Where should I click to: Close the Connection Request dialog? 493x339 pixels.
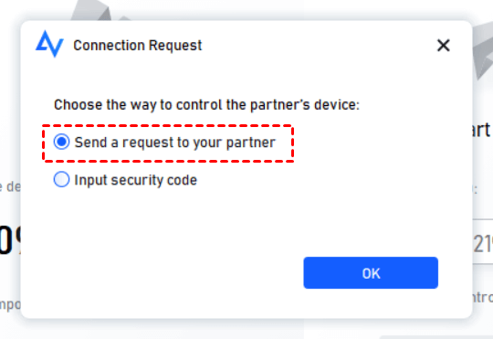point(444,46)
